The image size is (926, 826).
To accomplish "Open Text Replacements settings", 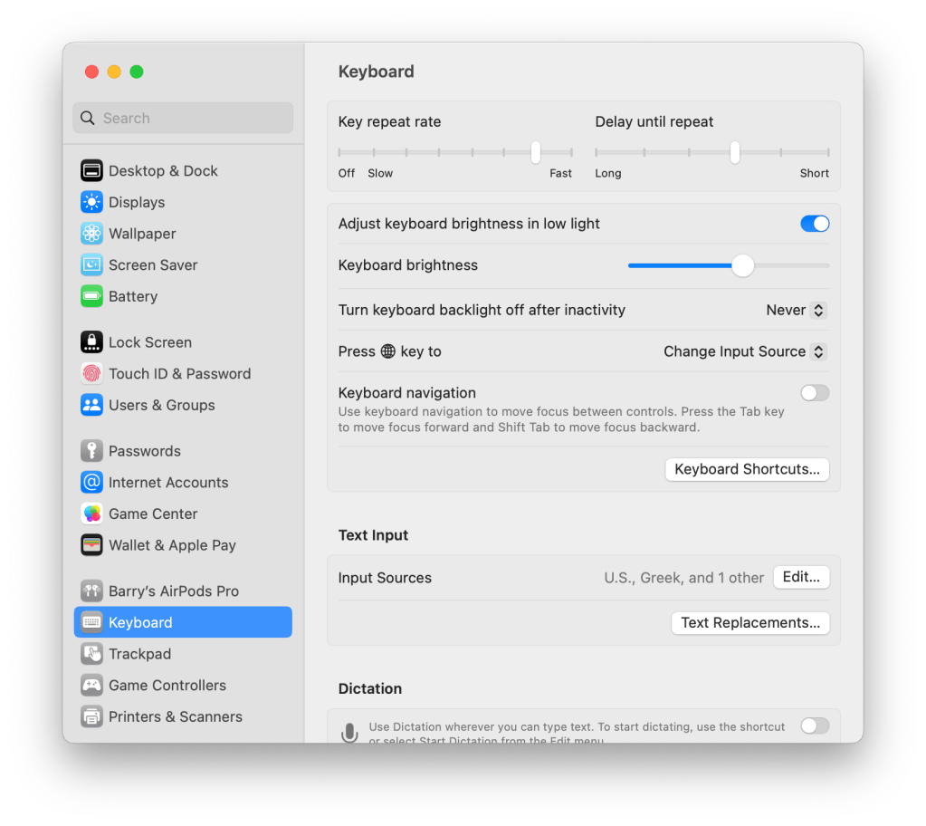I will click(749, 622).
